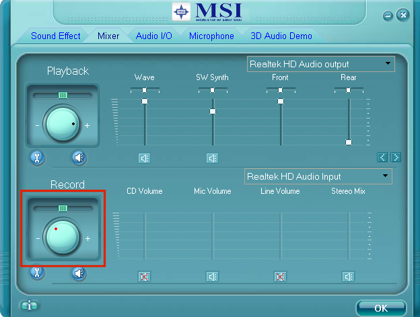
Task: Click the MSI logo at top
Action: pyautogui.click(x=209, y=11)
